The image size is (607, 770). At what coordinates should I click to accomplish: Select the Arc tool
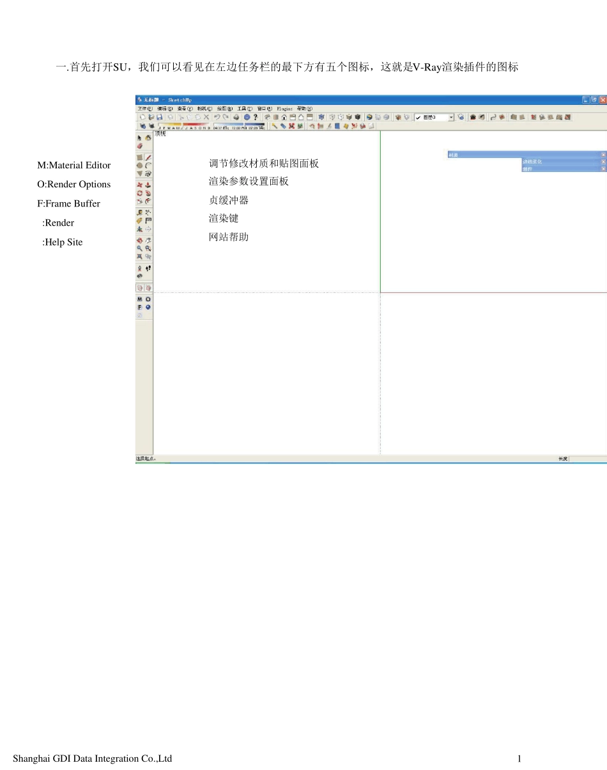[148, 165]
